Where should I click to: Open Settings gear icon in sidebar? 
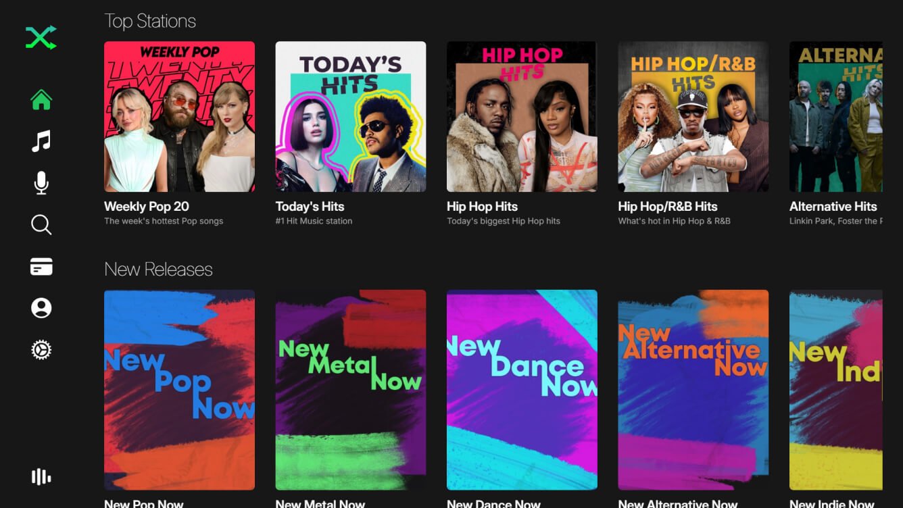(x=41, y=350)
